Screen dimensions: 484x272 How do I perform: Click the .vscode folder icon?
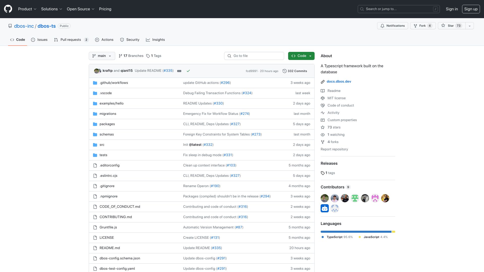click(95, 93)
